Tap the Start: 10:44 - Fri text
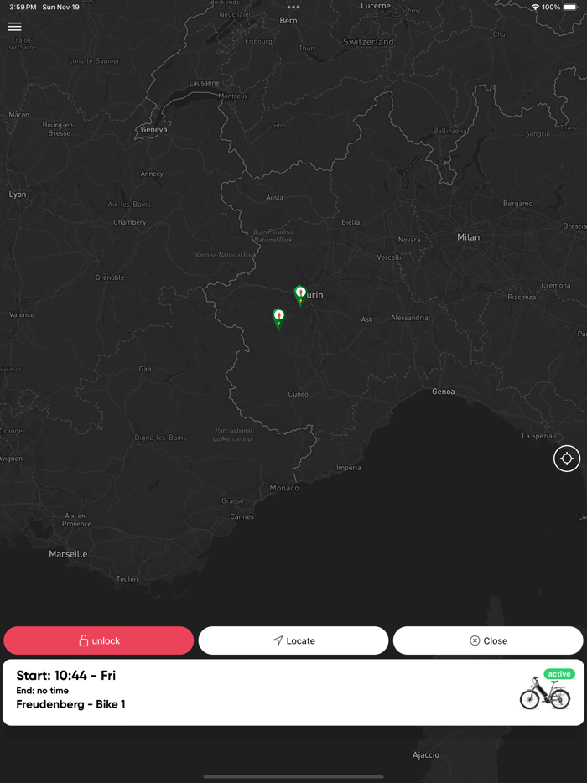Viewport: 587px width, 783px height. [x=66, y=676]
